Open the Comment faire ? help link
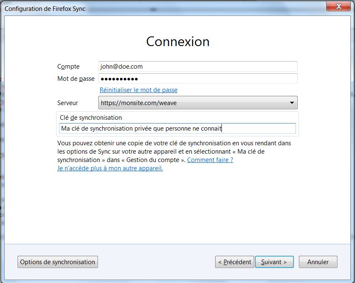Screen dimensions: 355x283 pyautogui.click(x=210, y=160)
